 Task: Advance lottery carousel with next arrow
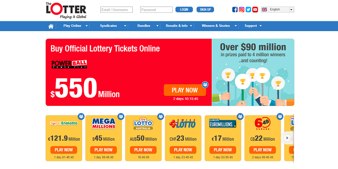(x=287, y=138)
